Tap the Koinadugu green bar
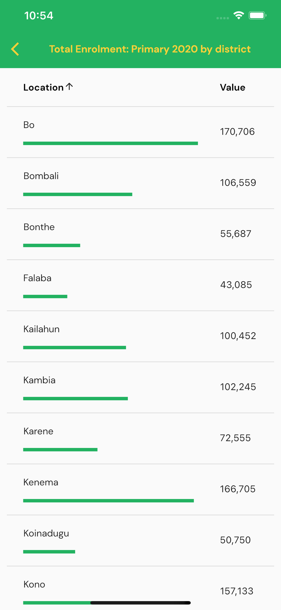This screenshot has height=610, width=281. point(49,551)
